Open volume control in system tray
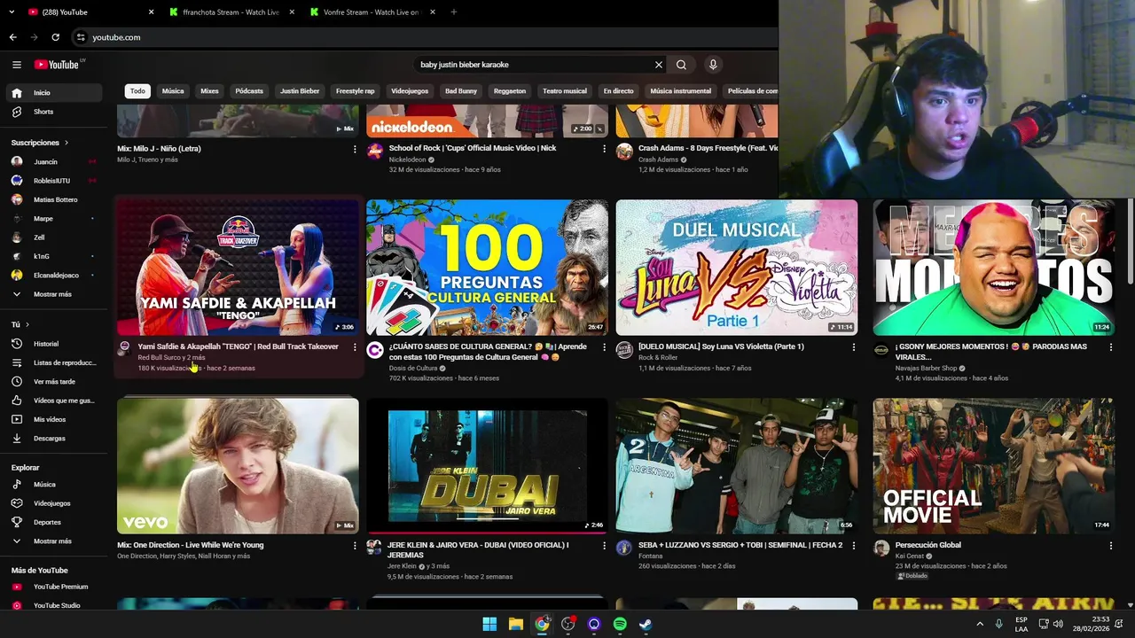 [1059, 624]
